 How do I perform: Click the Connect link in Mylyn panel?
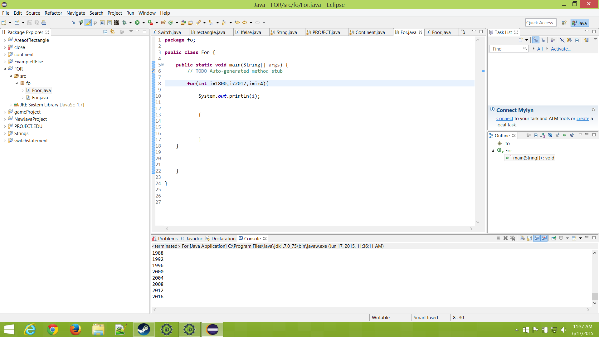pyautogui.click(x=504, y=119)
